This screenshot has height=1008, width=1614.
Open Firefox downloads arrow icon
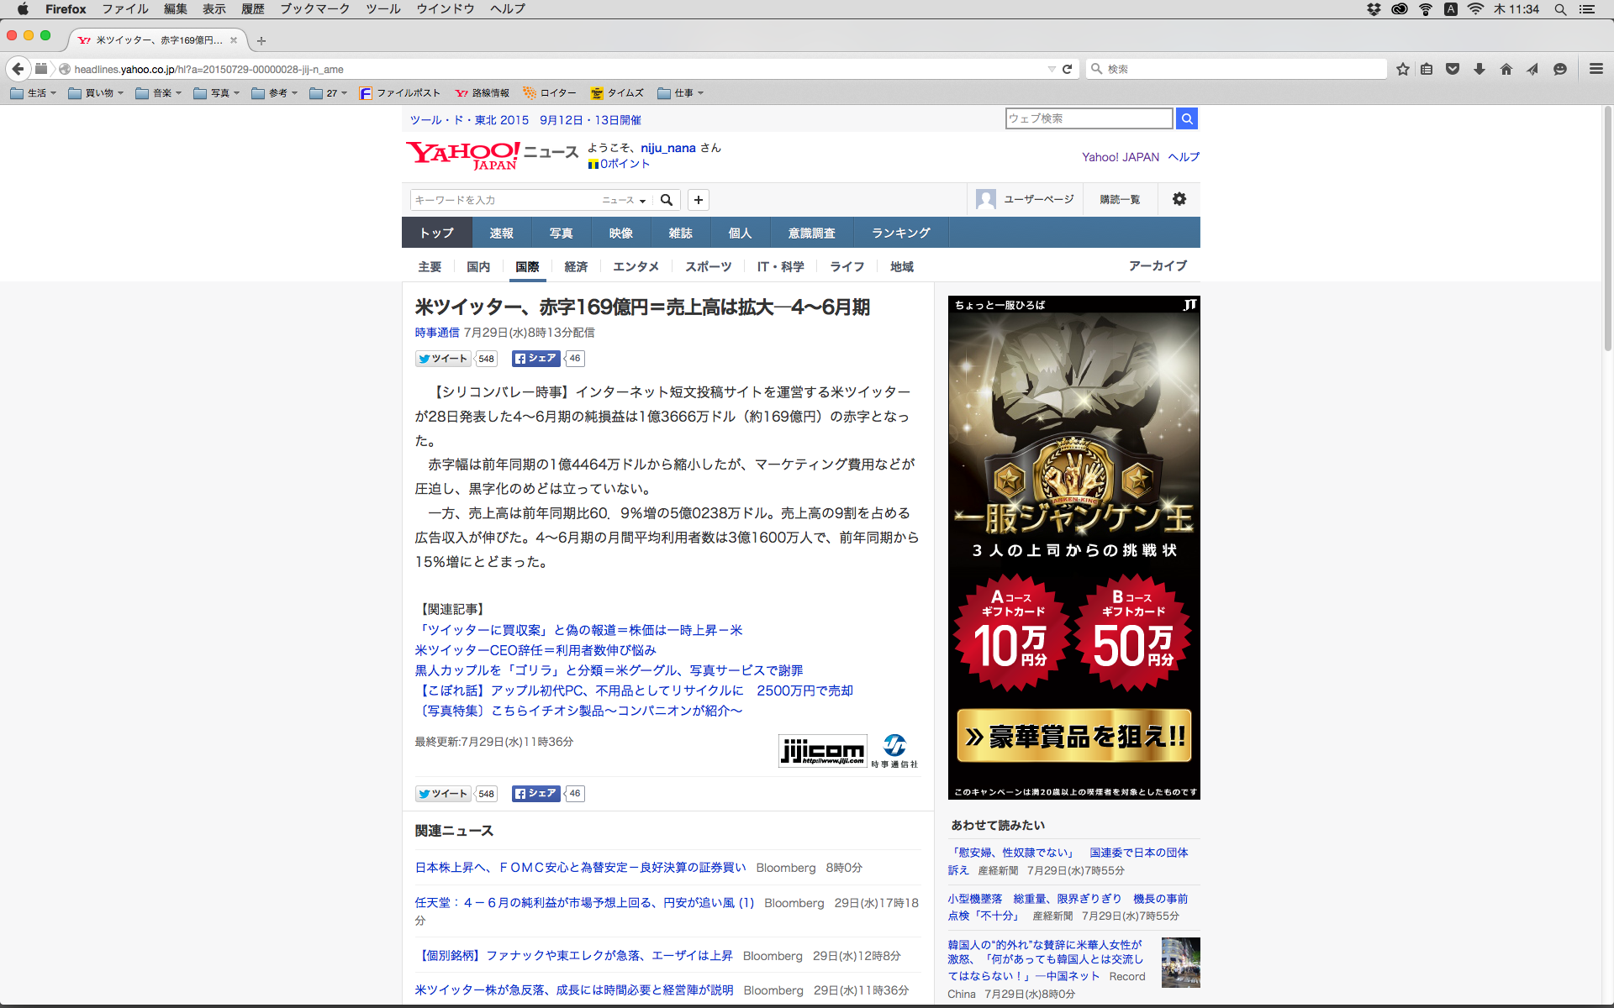coord(1479,69)
